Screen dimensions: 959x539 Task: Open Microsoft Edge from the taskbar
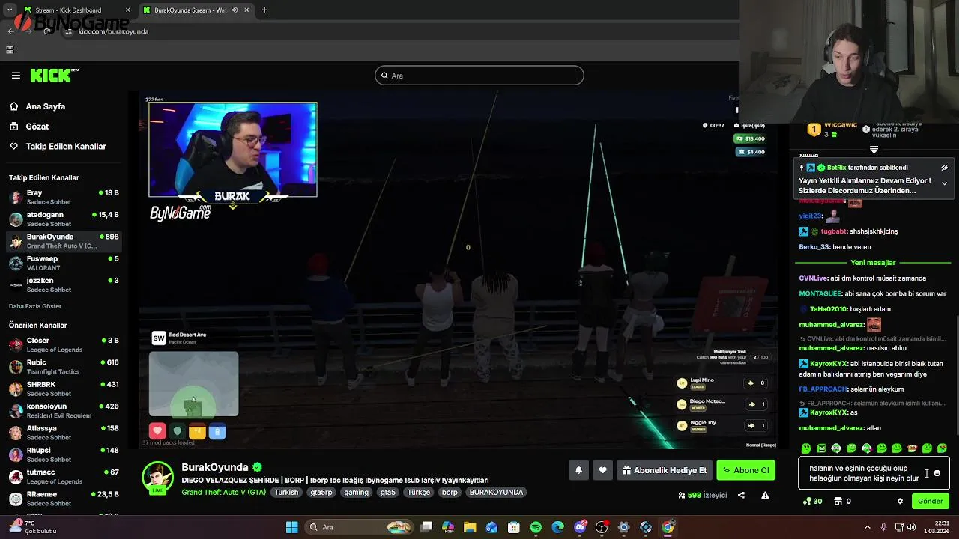click(558, 527)
